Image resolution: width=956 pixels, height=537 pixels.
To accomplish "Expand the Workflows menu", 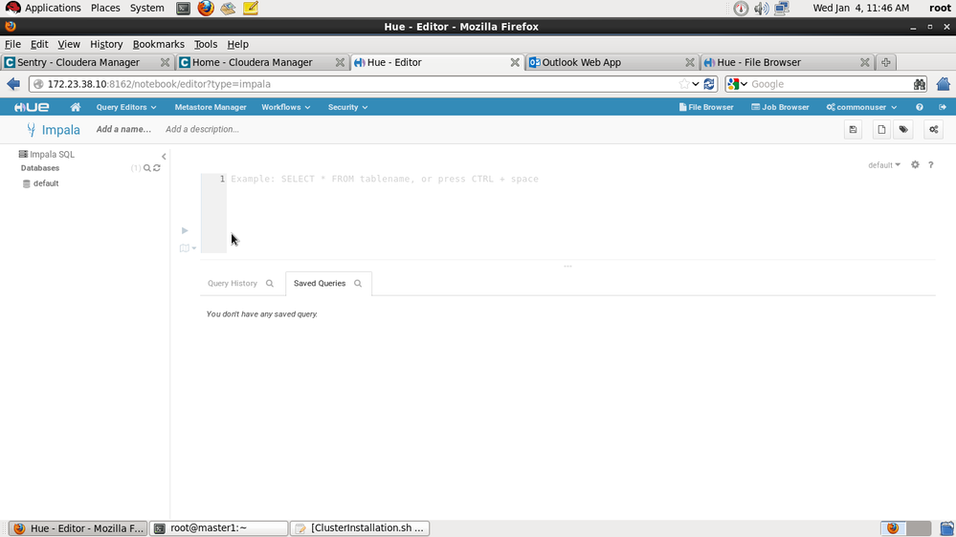I will 286,107.
